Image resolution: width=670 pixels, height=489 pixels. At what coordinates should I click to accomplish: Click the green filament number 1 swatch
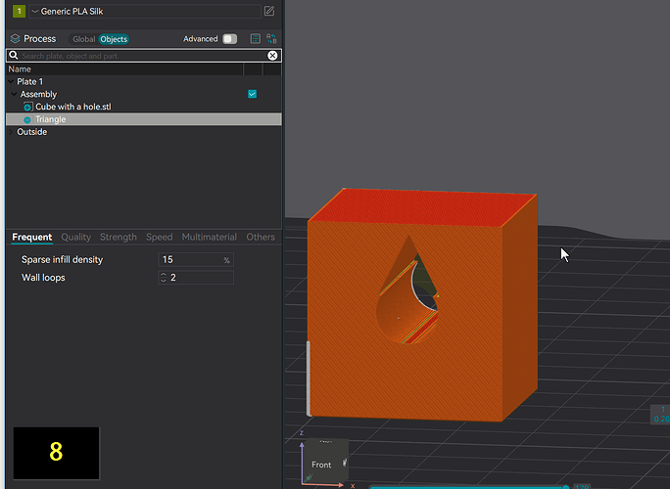(x=19, y=11)
